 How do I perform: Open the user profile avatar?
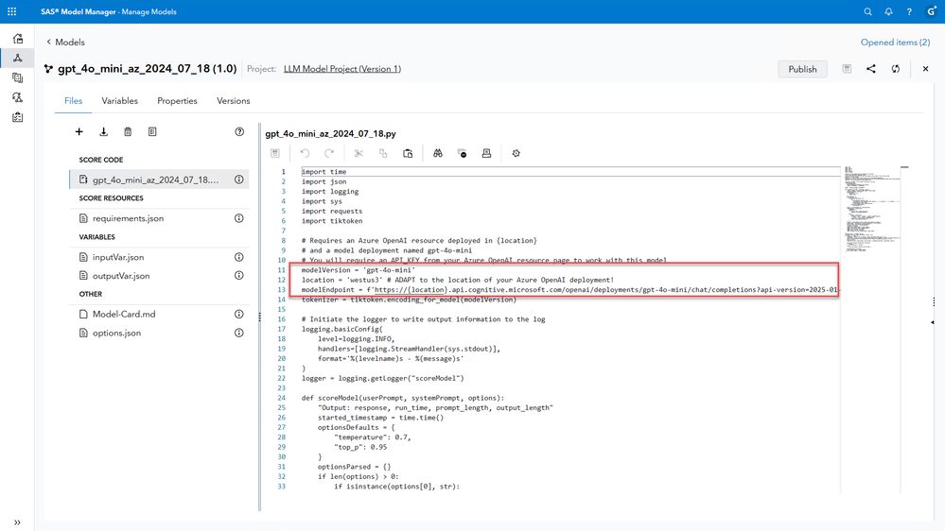pyautogui.click(x=931, y=11)
